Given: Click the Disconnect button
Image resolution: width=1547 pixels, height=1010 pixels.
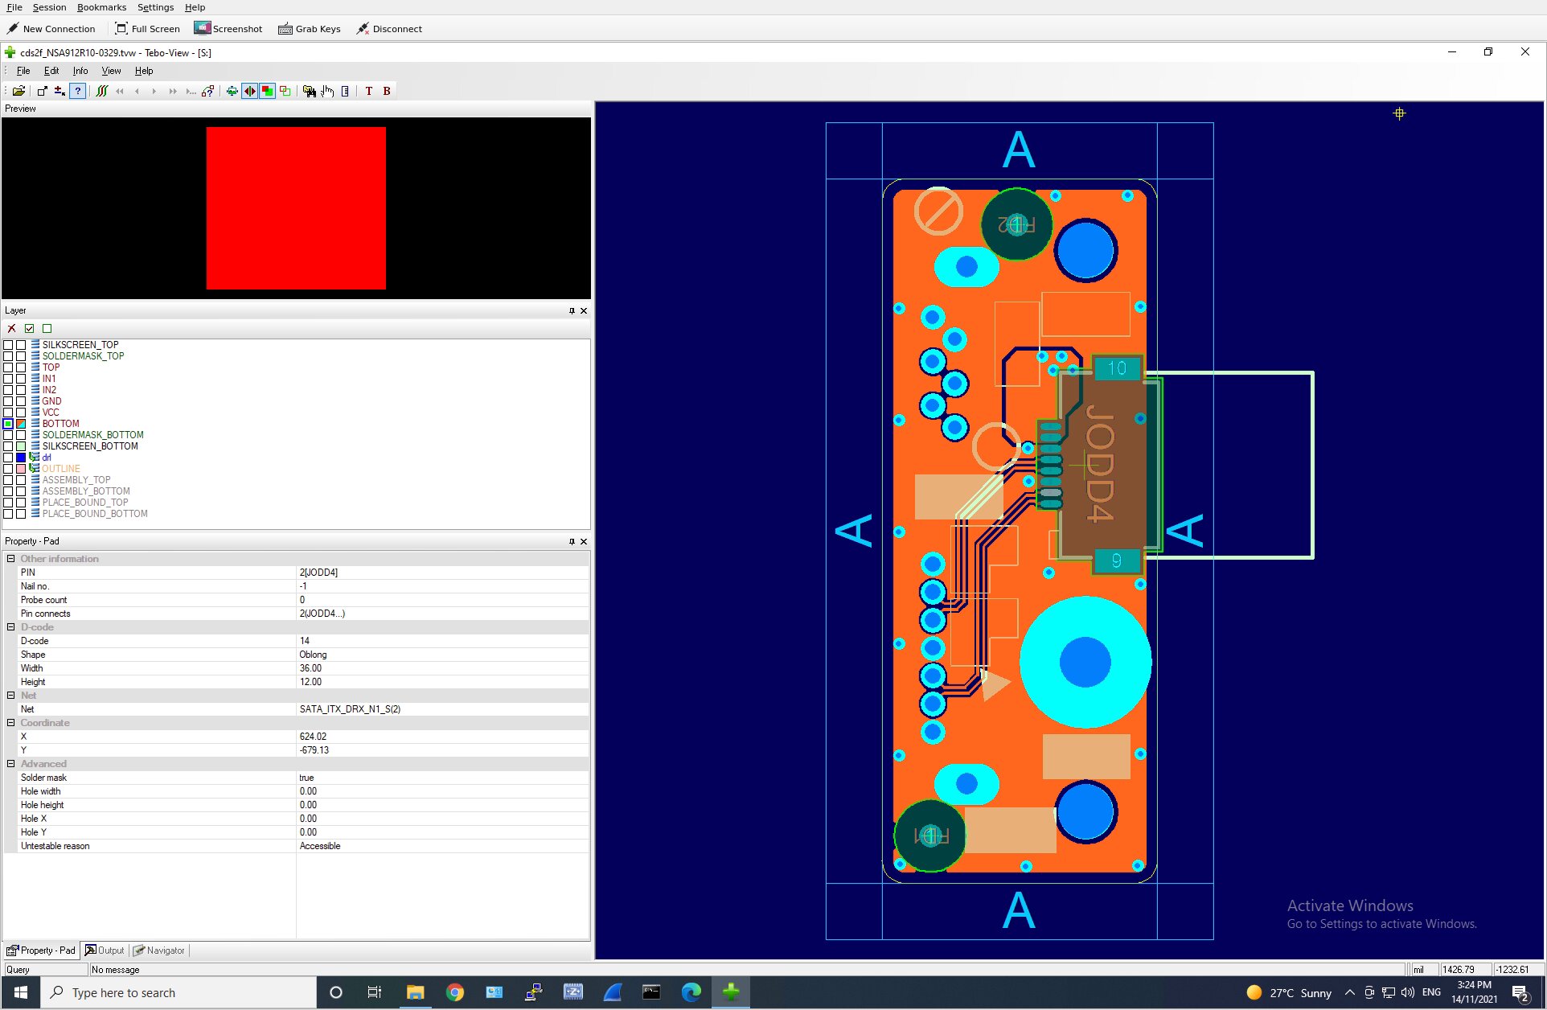Looking at the screenshot, I should click(389, 29).
